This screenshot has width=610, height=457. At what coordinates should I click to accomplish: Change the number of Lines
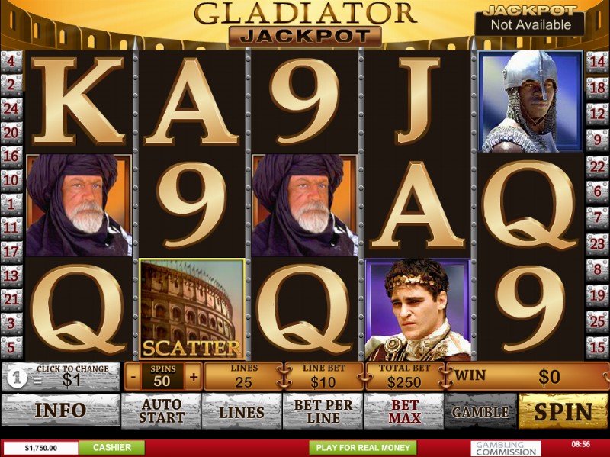[x=242, y=411]
